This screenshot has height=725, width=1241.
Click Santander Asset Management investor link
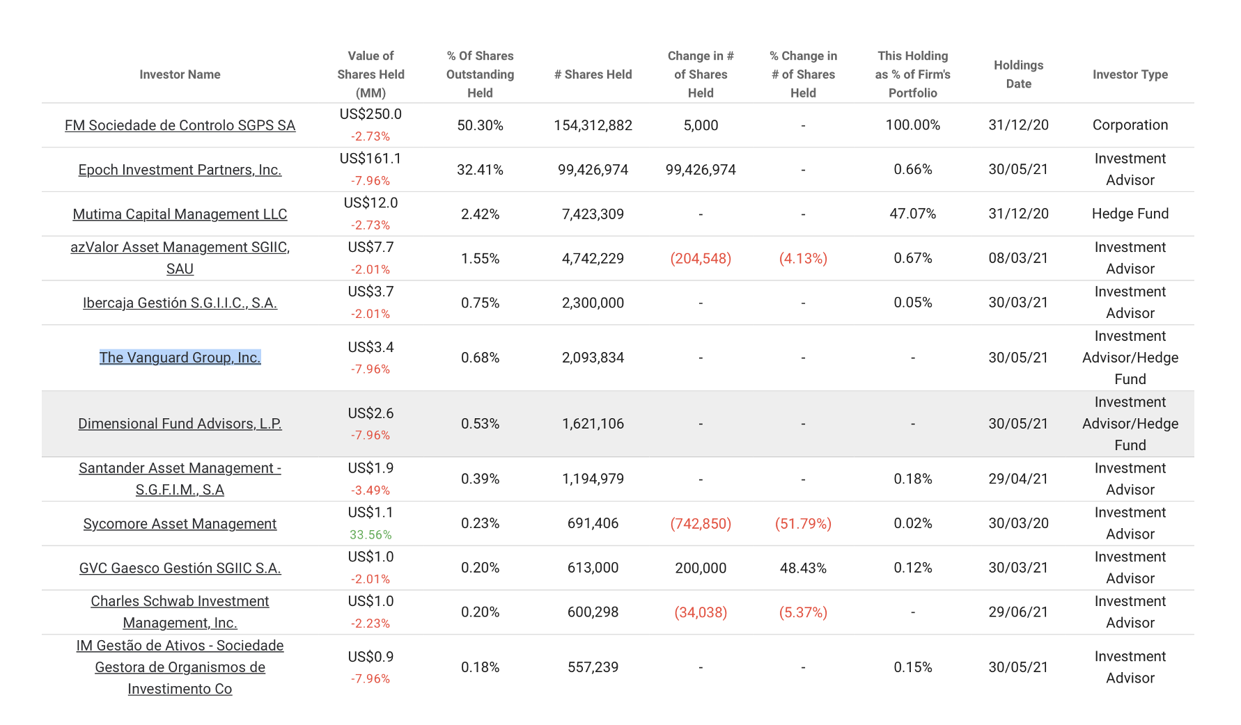tap(180, 468)
